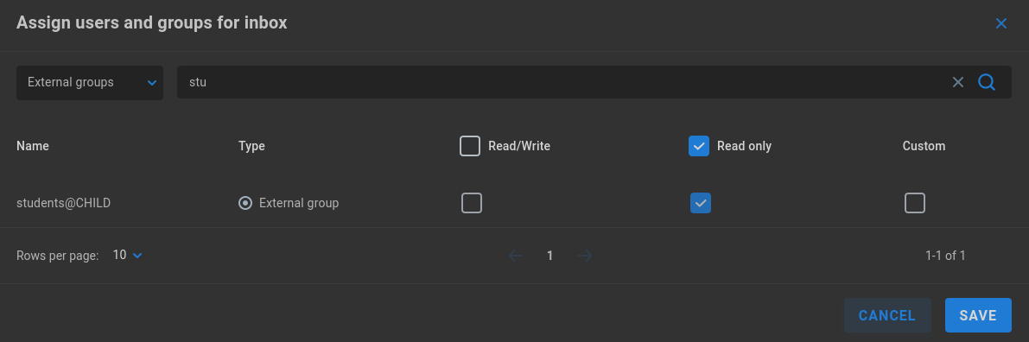Click the Type column header

[x=251, y=146]
